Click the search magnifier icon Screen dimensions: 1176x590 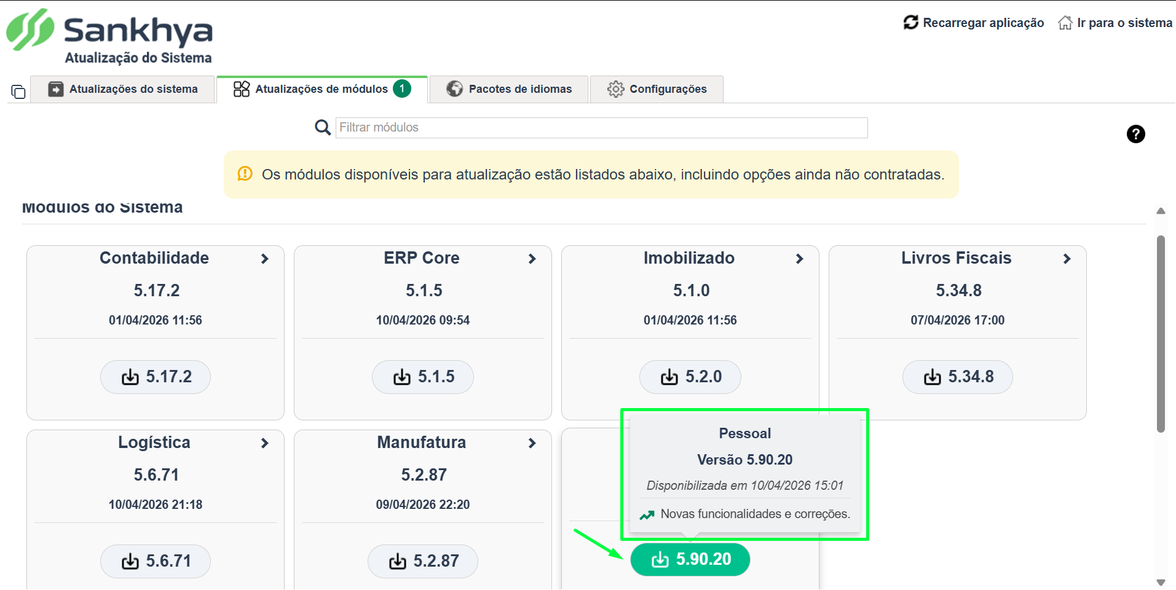(323, 127)
